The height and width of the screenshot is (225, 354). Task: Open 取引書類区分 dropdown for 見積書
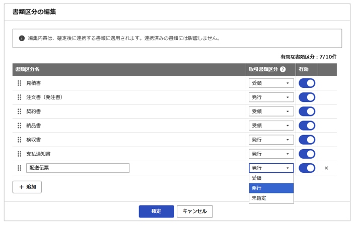271,83
